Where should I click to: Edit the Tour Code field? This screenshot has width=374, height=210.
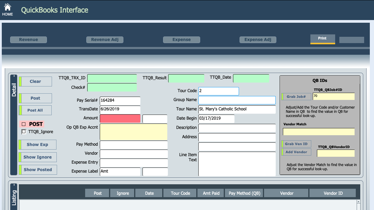219,91
